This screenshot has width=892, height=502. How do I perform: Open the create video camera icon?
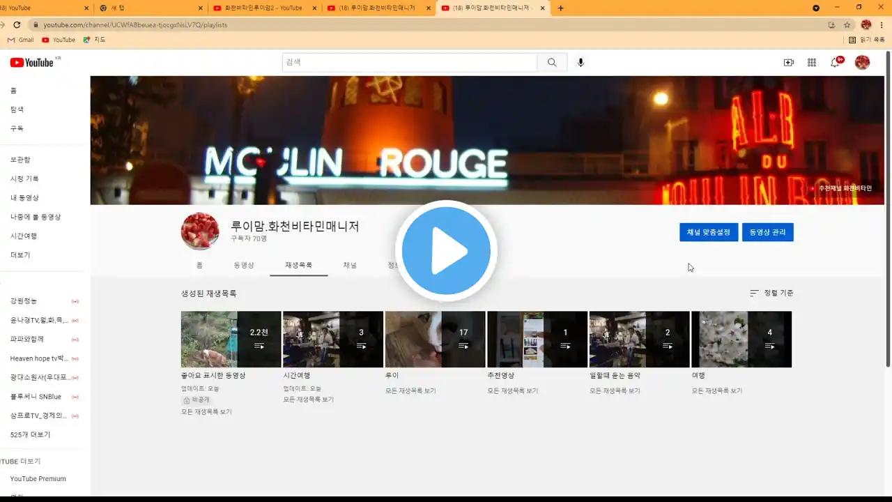click(789, 63)
